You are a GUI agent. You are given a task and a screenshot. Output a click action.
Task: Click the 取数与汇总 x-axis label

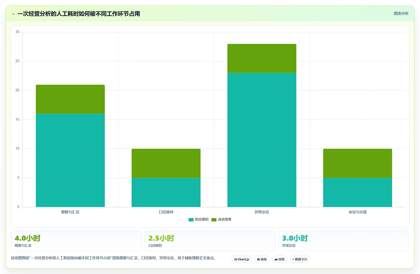coord(70,212)
